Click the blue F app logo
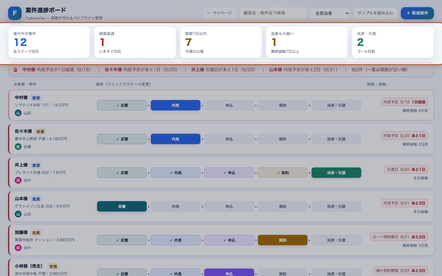Screen dimensions: 442x276 coord(15,13)
